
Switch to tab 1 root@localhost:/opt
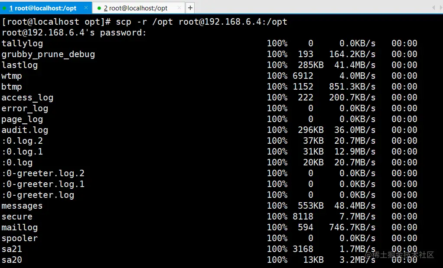click(46, 8)
